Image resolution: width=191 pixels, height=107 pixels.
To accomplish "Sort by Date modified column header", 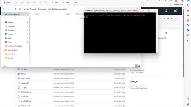I will pyautogui.click(x=80, y=14).
